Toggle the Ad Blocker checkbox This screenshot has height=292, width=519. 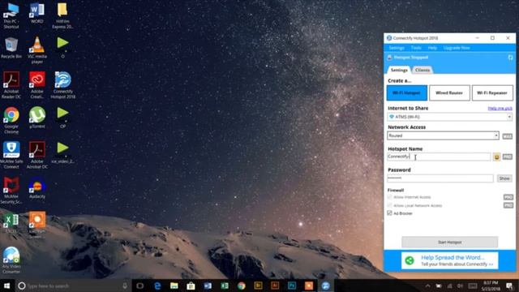coord(389,213)
